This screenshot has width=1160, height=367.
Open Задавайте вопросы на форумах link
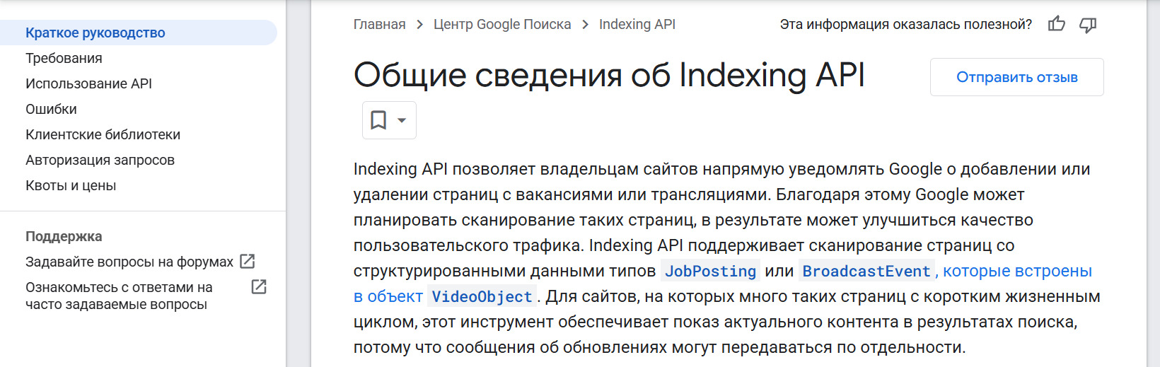(x=129, y=262)
